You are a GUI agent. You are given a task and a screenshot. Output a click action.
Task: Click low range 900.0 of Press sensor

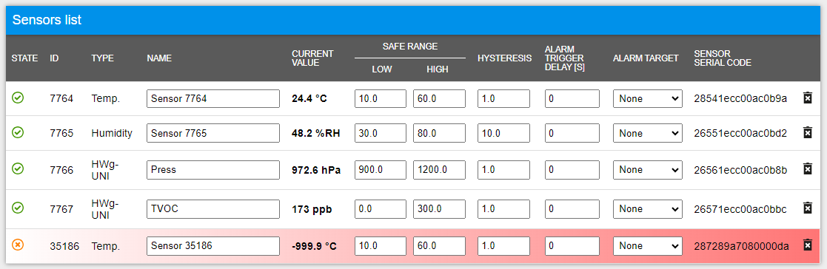(x=381, y=170)
